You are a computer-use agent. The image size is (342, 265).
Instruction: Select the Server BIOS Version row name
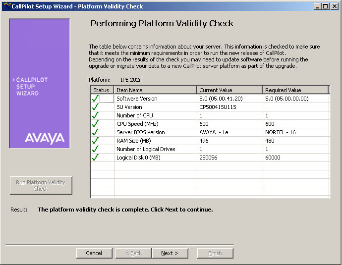[x=141, y=132]
